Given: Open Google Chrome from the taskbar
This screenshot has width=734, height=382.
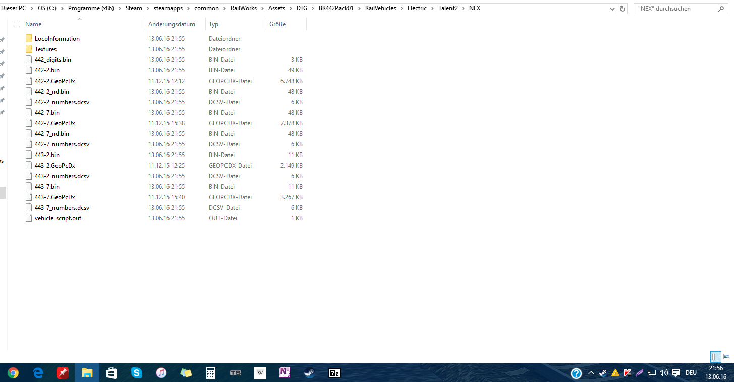Looking at the screenshot, I should point(14,373).
